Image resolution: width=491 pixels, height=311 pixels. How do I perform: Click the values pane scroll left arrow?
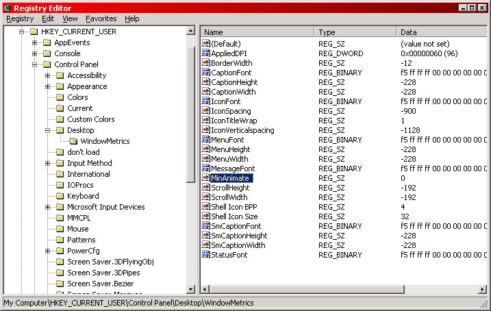[205, 289]
